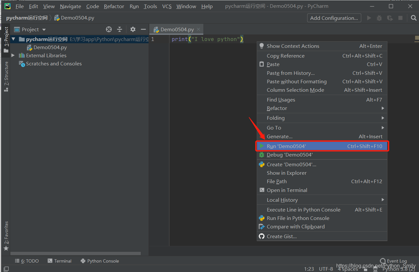Viewport: 419px width, 272px height.
Task: Choose Run 'Demo0504' in context menu
Action: coord(322,146)
